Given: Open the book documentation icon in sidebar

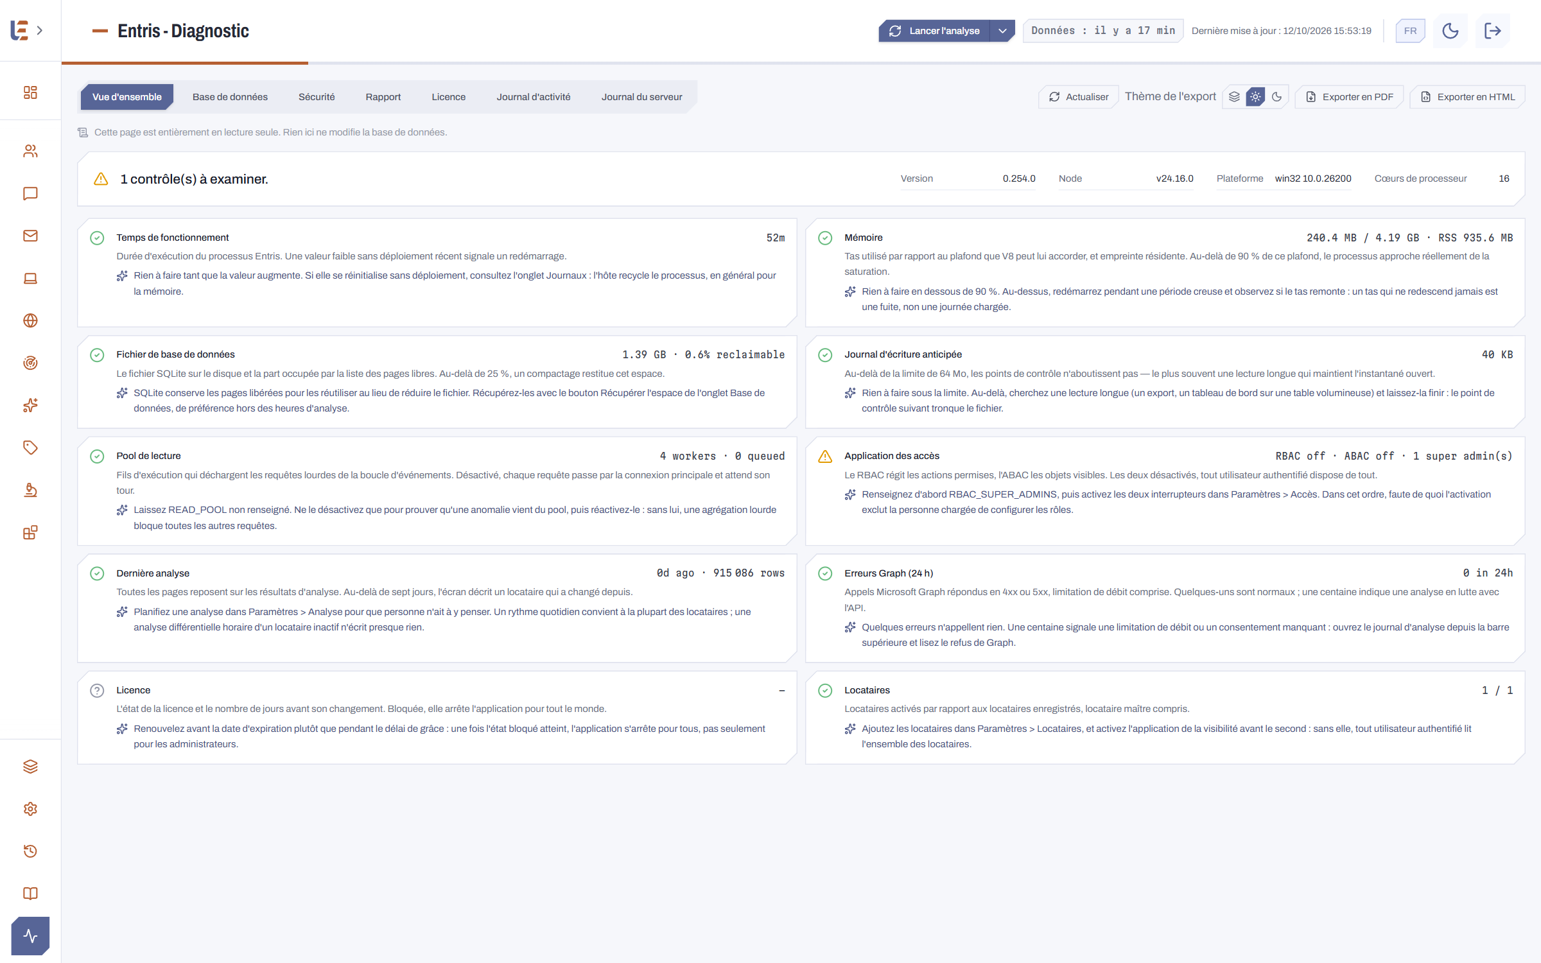Looking at the screenshot, I should (30, 894).
